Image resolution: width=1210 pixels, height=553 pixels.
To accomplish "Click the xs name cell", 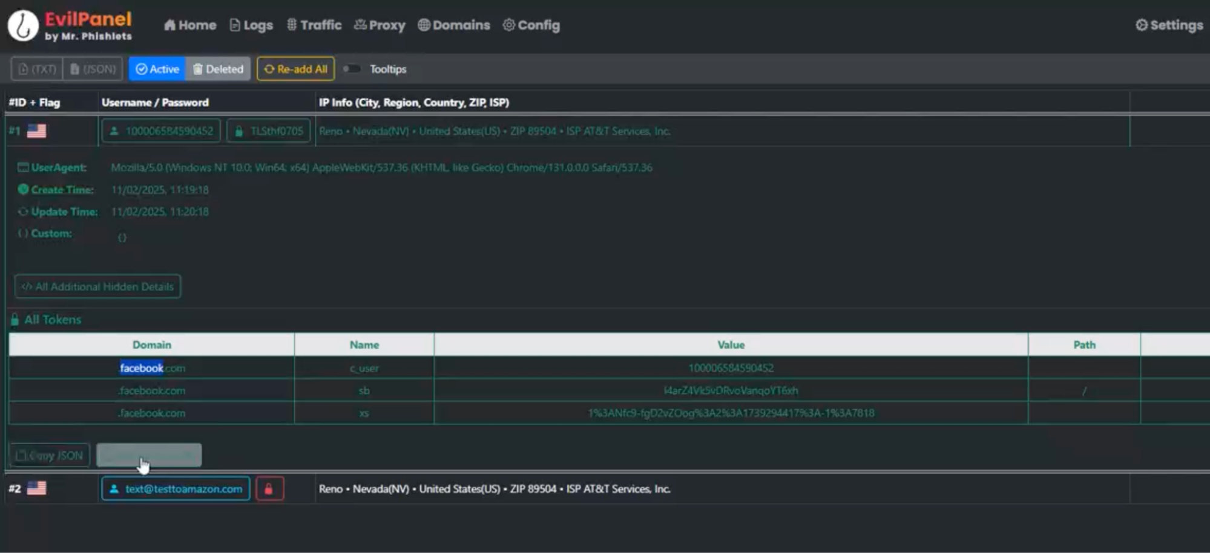I will click(364, 413).
